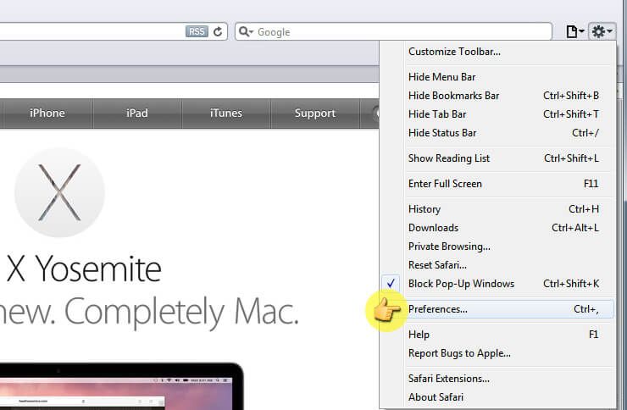The image size is (627, 410).
Task: Open Safari Extensions... menu item
Action: click(498, 379)
